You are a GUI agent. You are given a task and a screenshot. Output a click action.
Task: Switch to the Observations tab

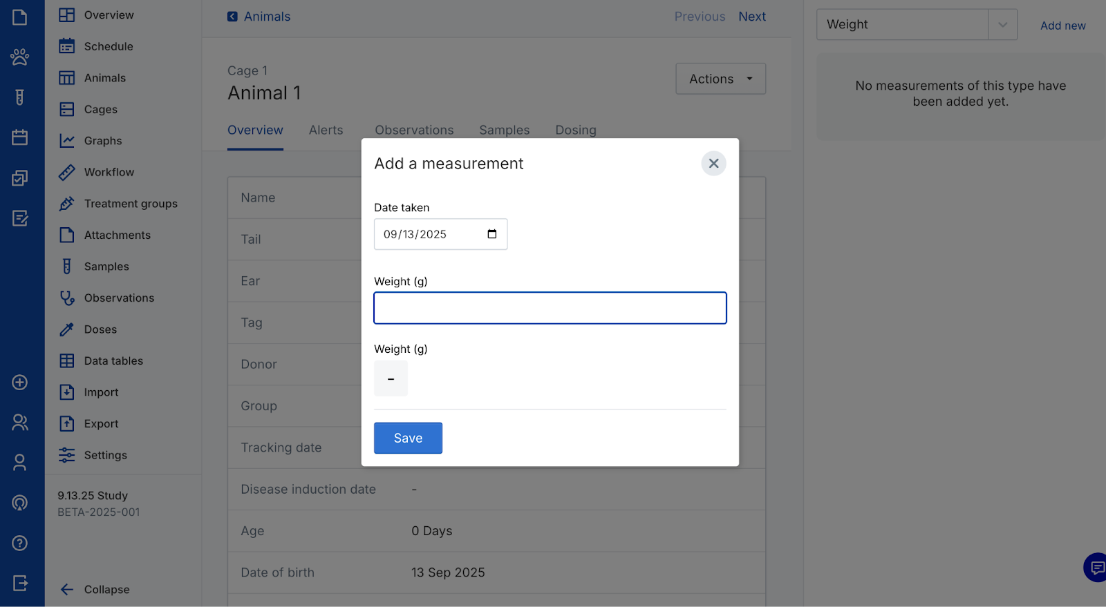[x=414, y=130]
